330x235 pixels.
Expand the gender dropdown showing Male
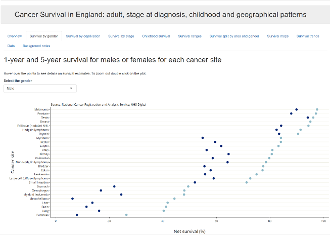pyautogui.click(x=40, y=89)
